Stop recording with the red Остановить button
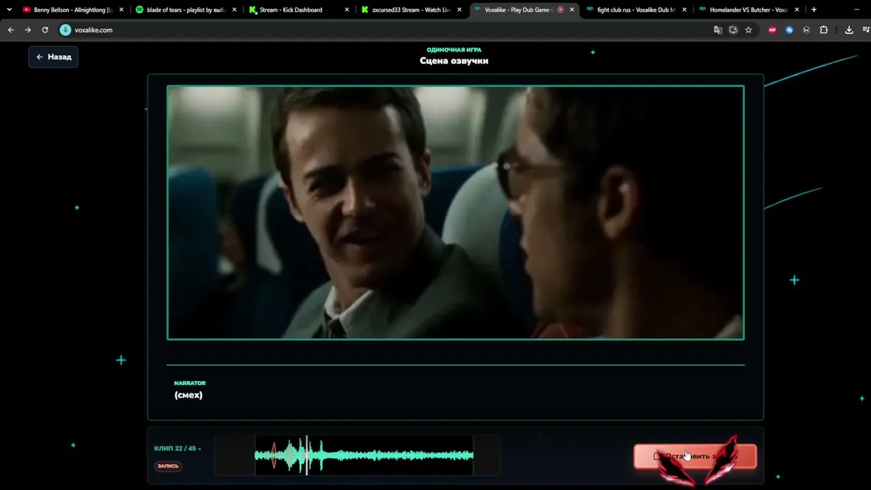871x490 pixels. (x=695, y=457)
